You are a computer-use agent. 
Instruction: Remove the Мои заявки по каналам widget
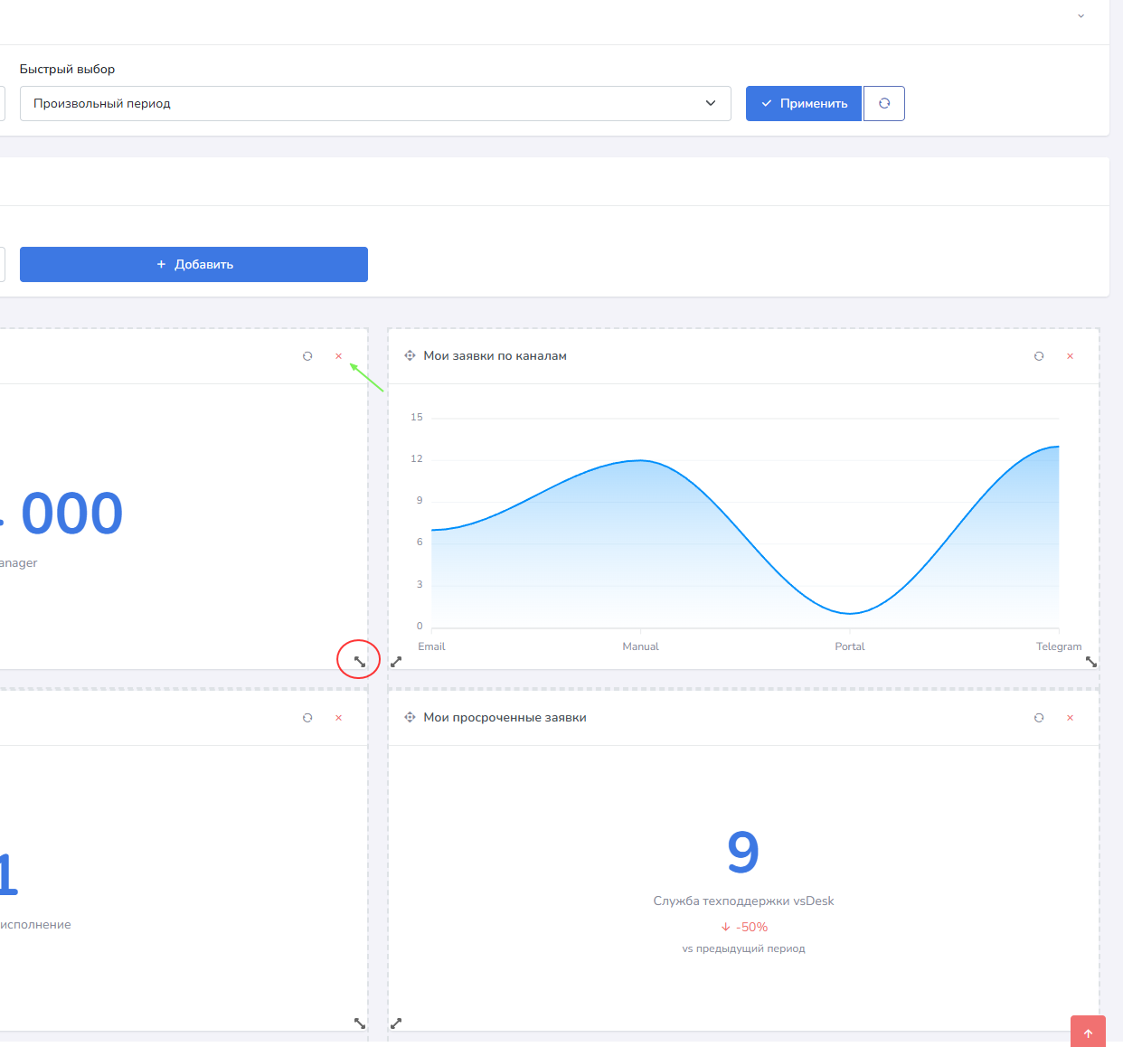click(x=1070, y=356)
